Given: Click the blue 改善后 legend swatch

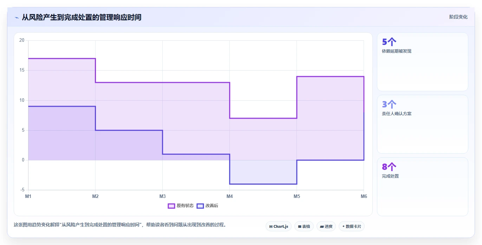Looking at the screenshot, I should [200, 206].
